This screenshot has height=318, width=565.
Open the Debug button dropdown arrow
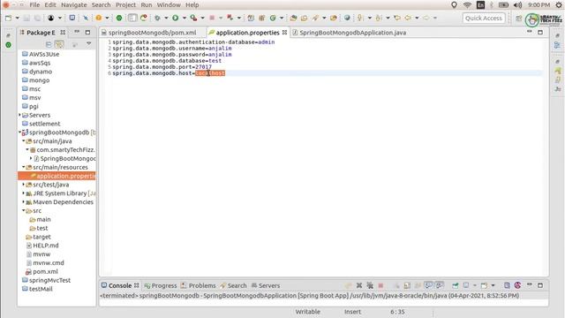click(x=166, y=18)
